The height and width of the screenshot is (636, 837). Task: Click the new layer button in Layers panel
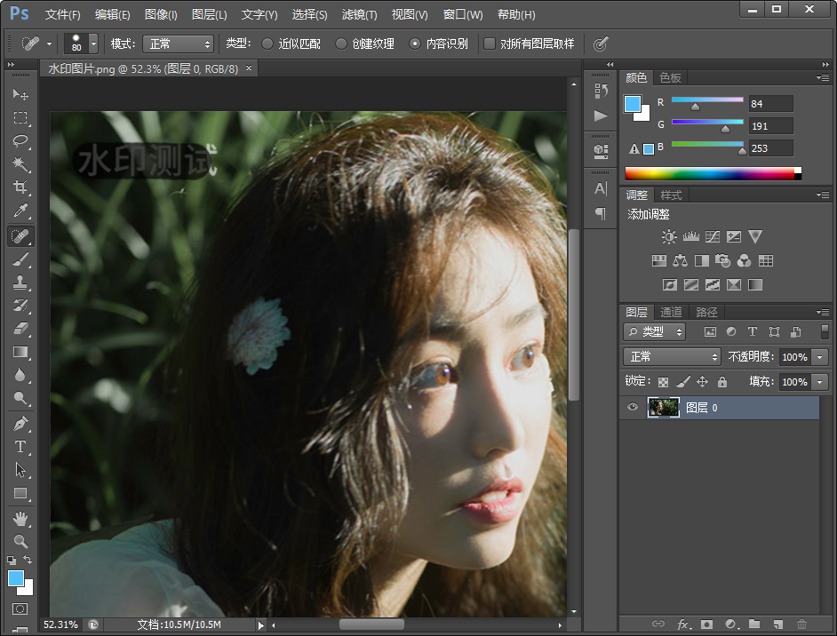pyautogui.click(x=779, y=624)
